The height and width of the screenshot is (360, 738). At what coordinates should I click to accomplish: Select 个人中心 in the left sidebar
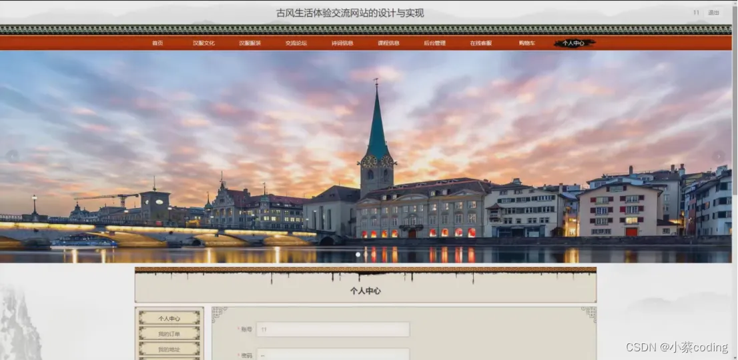pyautogui.click(x=169, y=318)
